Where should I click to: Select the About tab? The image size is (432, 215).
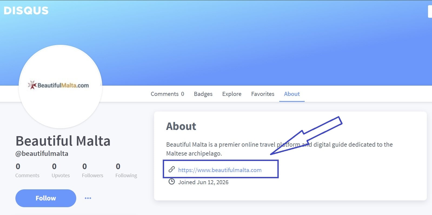292,94
